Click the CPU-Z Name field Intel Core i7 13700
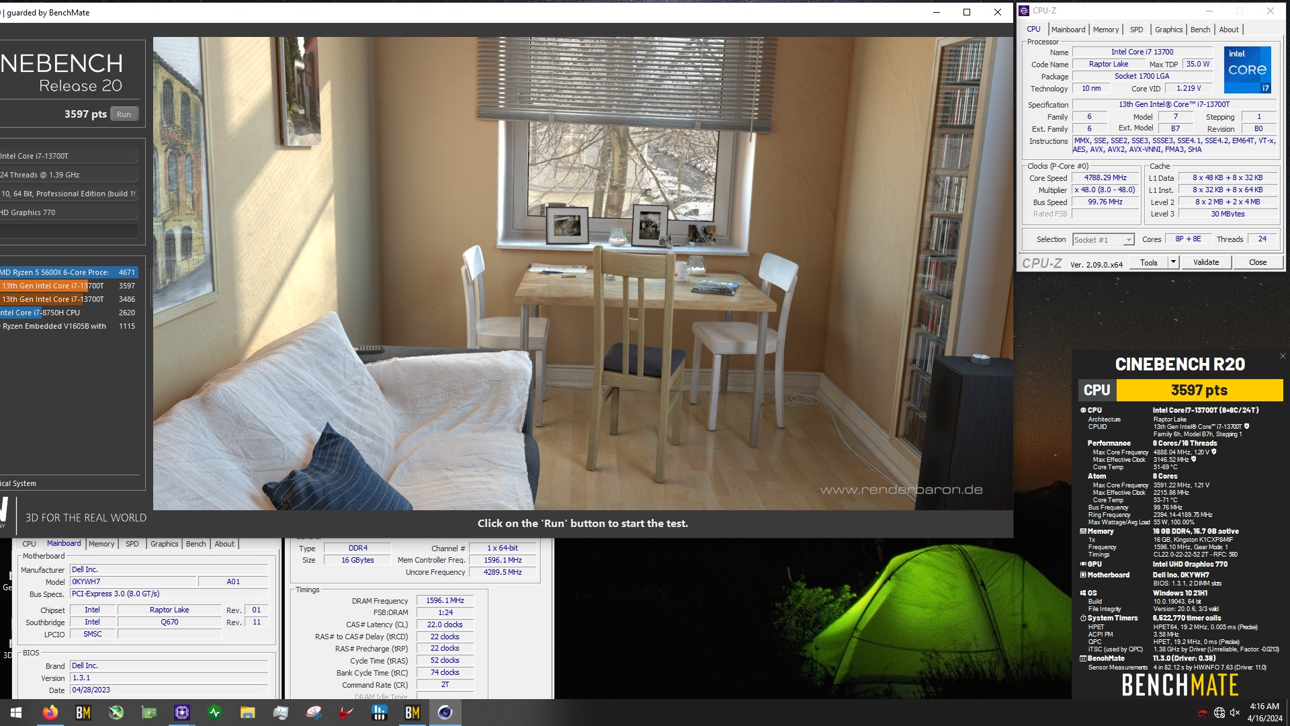This screenshot has height=726, width=1290. [1142, 52]
